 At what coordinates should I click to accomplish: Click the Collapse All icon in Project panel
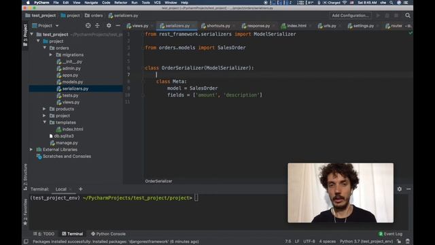point(97,26)
